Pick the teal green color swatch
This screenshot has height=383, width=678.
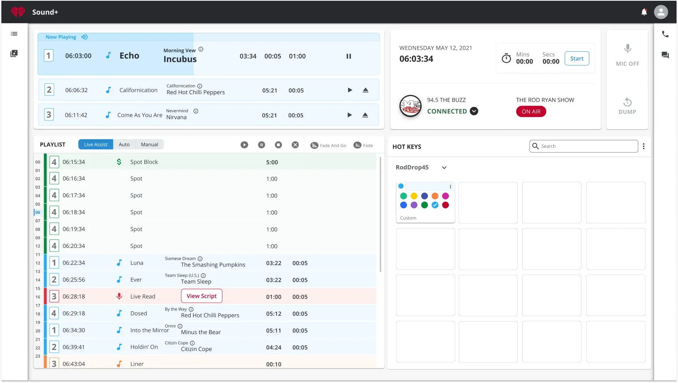tap(403, 196)
